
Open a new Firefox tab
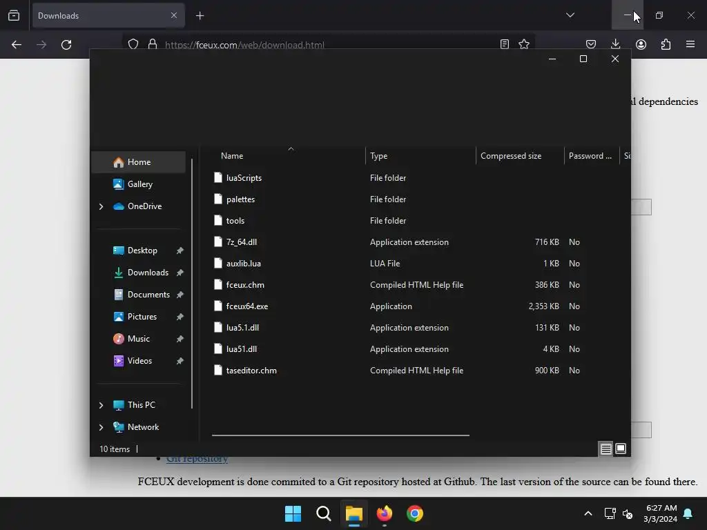tap(200, 16)
